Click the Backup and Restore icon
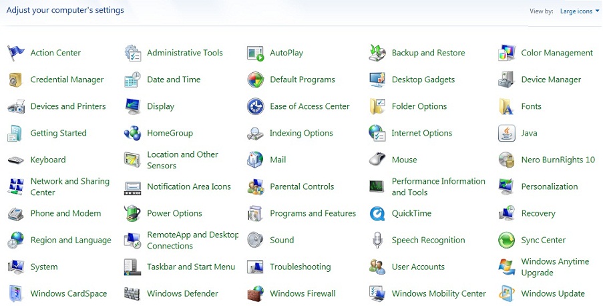603x306 pixels. click(377, 53)
